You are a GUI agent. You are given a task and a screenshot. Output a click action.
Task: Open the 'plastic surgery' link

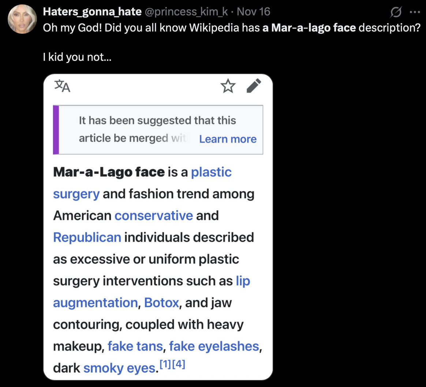click(x=211, y=172)
